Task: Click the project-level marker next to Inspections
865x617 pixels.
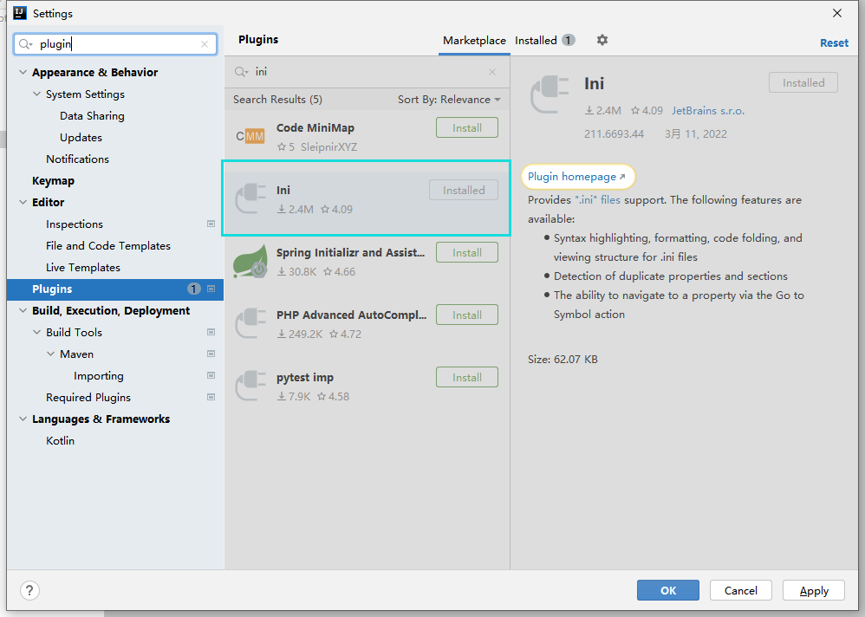Action: tap(211, 224)
